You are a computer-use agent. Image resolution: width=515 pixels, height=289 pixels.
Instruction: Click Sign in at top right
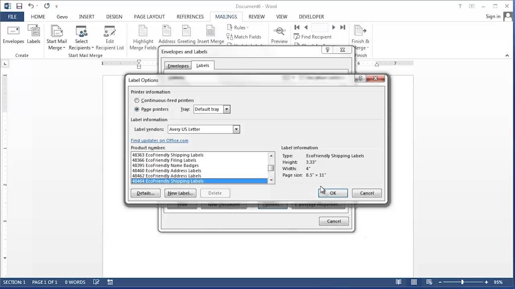click(x=493, y=16)
